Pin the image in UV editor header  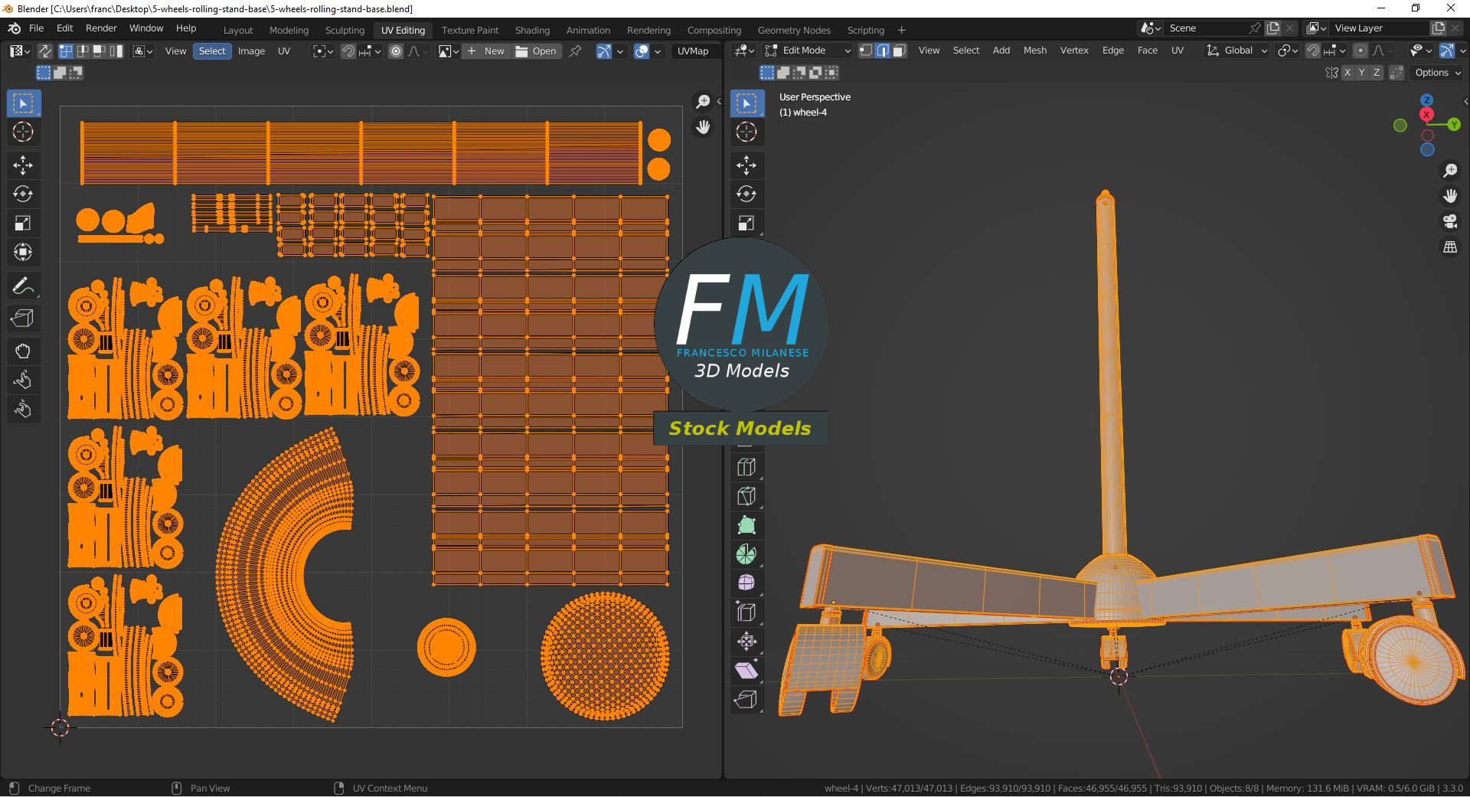(x=575, y=51)
